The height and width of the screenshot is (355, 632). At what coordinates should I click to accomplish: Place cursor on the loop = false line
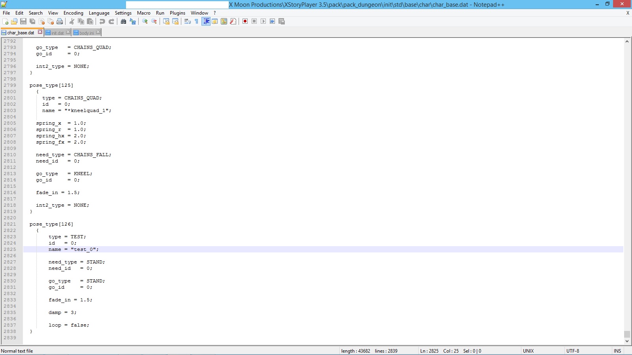(69, 325)
